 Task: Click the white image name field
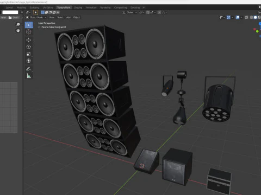tap(10, 12)
